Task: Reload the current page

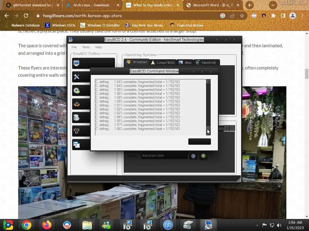Action: click(x=26, y=16)
